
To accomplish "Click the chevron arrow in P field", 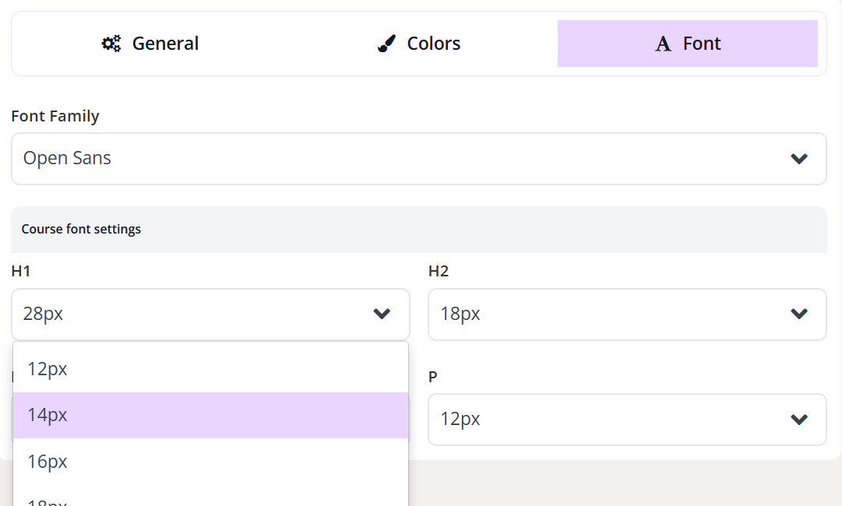I will (x=798, y=419).
